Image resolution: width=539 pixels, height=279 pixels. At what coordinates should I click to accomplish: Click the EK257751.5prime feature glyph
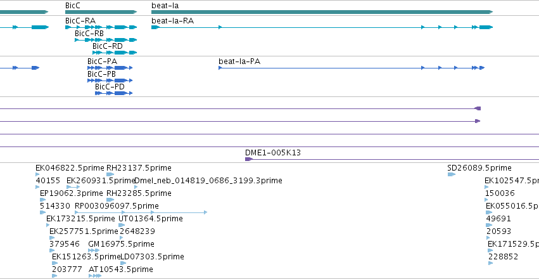(52, 238)
